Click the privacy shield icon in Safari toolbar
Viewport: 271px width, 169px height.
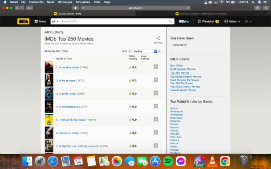(76, 8)
